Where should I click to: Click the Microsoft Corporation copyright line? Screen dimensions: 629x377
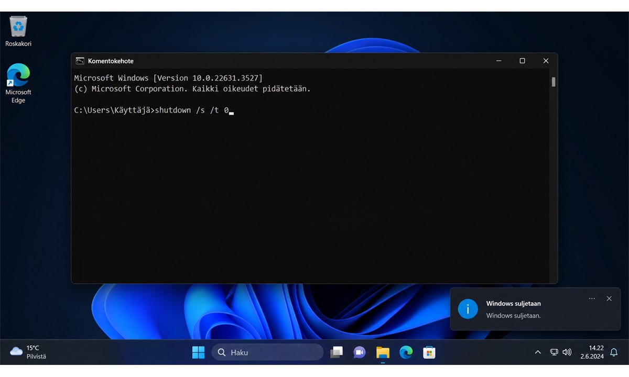pyautogui.click(x=192, y=89)
